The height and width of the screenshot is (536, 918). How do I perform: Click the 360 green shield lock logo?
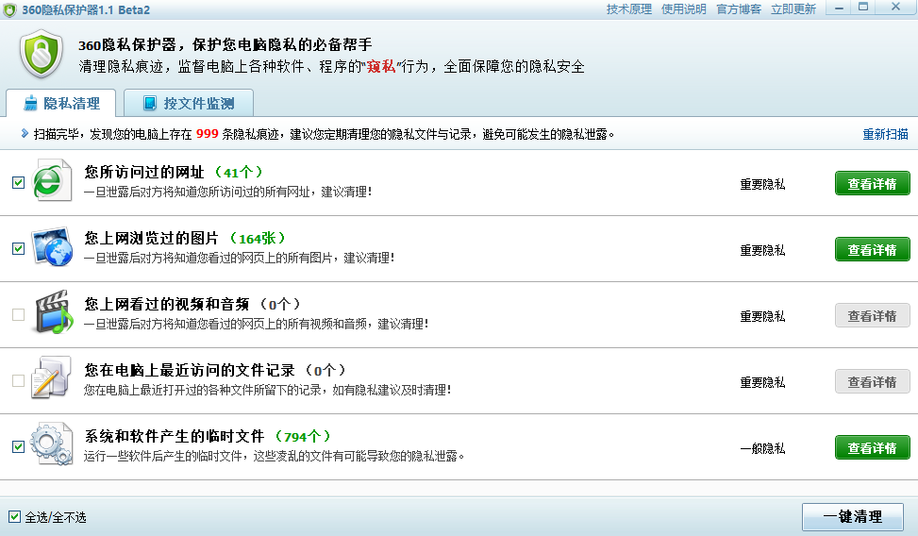click(x=42, y=54)
